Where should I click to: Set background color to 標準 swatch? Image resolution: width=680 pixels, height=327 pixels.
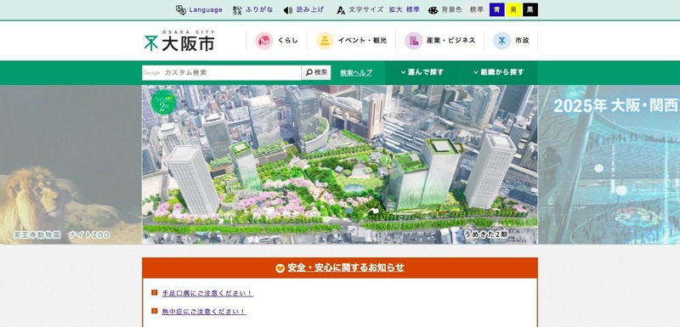477,9
